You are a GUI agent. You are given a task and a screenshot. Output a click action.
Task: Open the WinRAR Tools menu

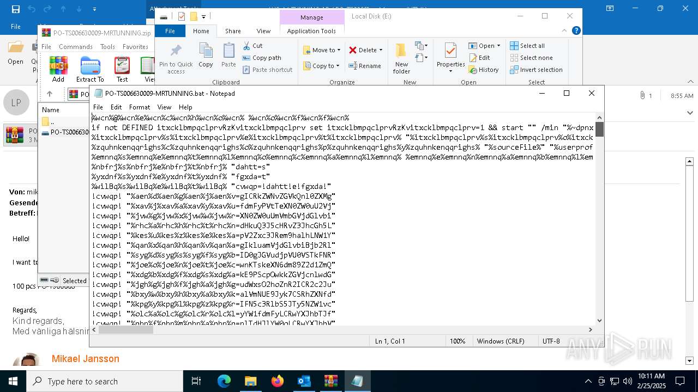(x=107, y=47)
